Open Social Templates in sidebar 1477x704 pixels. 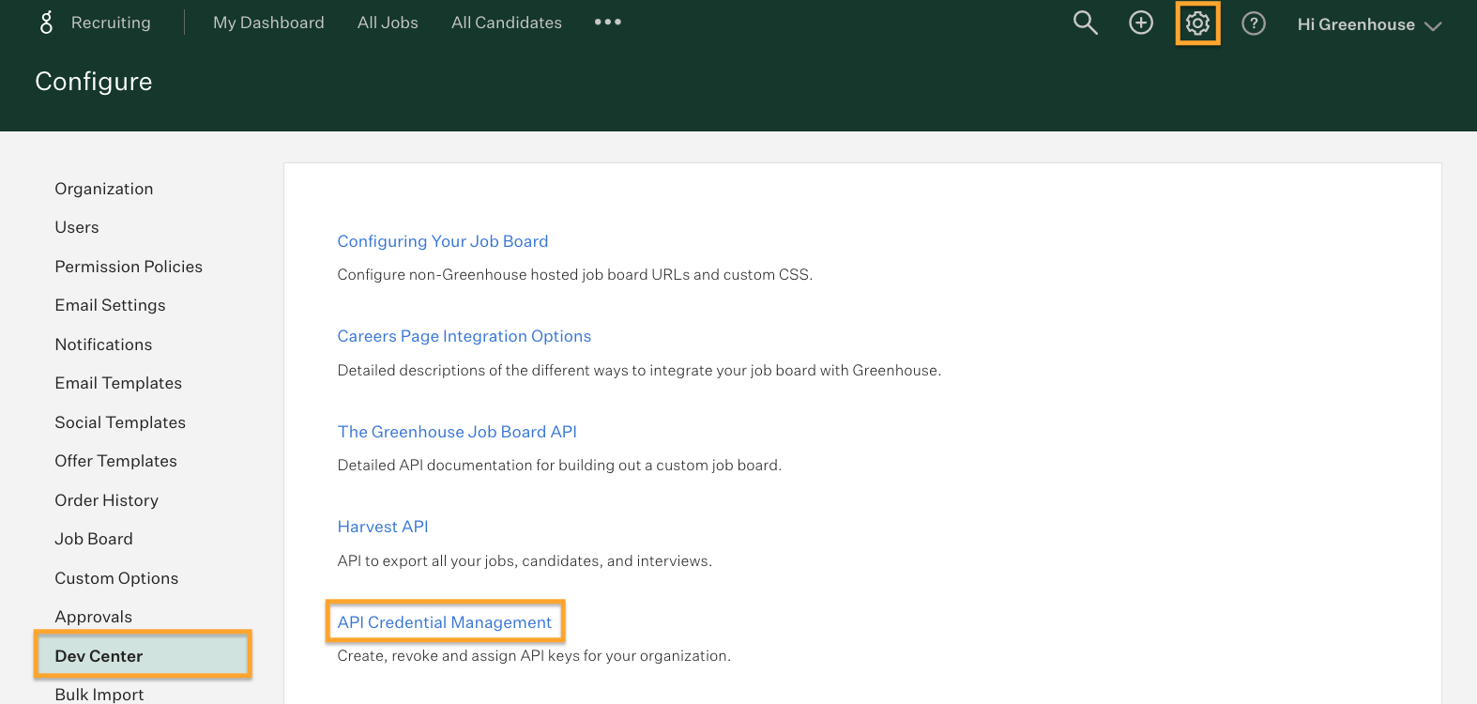pos(120,422)
